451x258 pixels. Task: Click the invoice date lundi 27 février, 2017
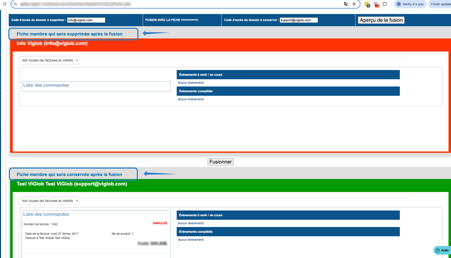tap(52, 234)
